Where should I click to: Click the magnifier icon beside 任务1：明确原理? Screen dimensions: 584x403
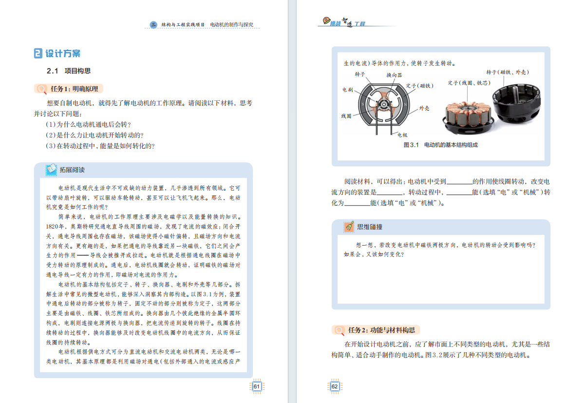[42, 89]
